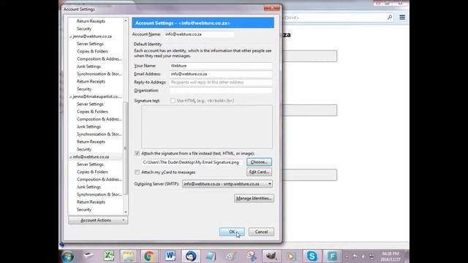Screen dimensions: 468x263
Task: Open the Outgoing Server (SMTP) dropdown
Action: 227,184
